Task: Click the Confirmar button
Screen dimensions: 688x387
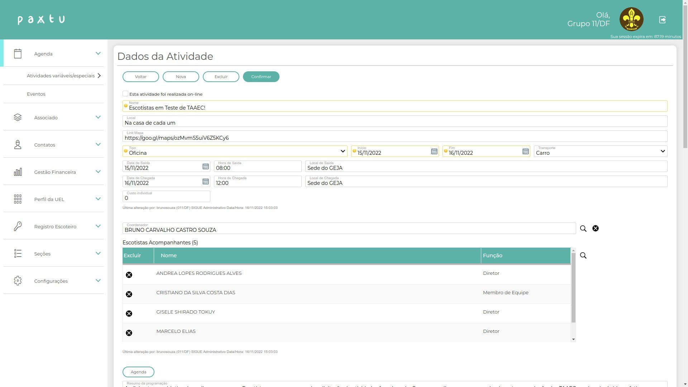Action: click(261, 77)
